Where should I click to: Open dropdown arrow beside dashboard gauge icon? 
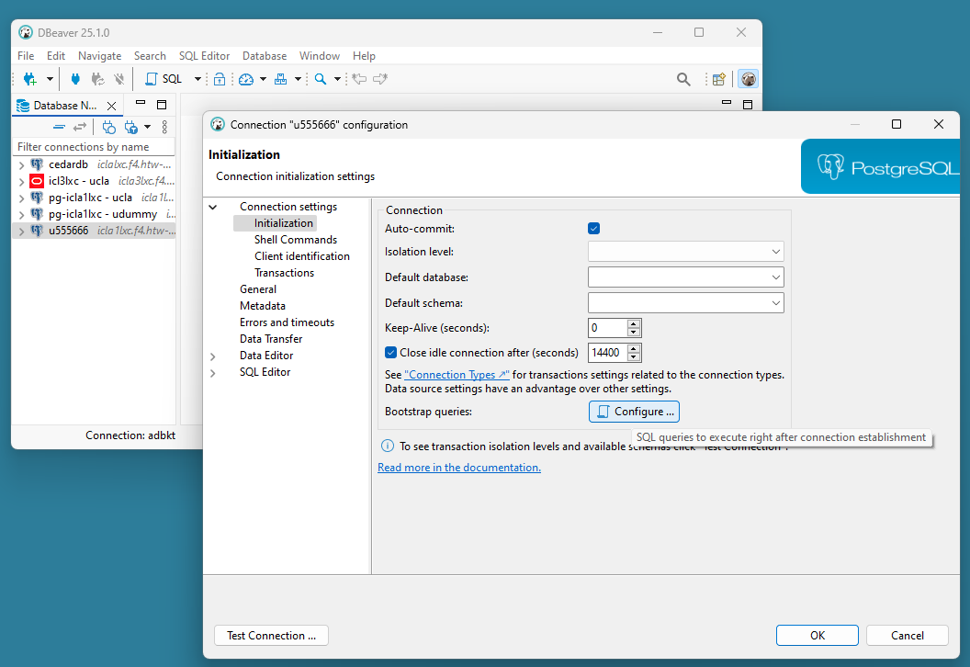(263, 79)
